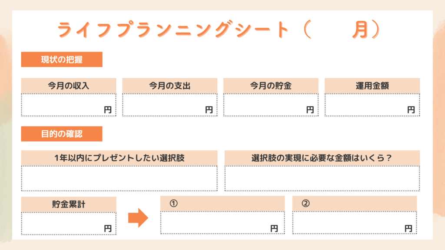The height and width of the screenshot is (250, 445).
Task: Click the 運用金額 column label
Action: pyautogui.click(x=372, y=86)
